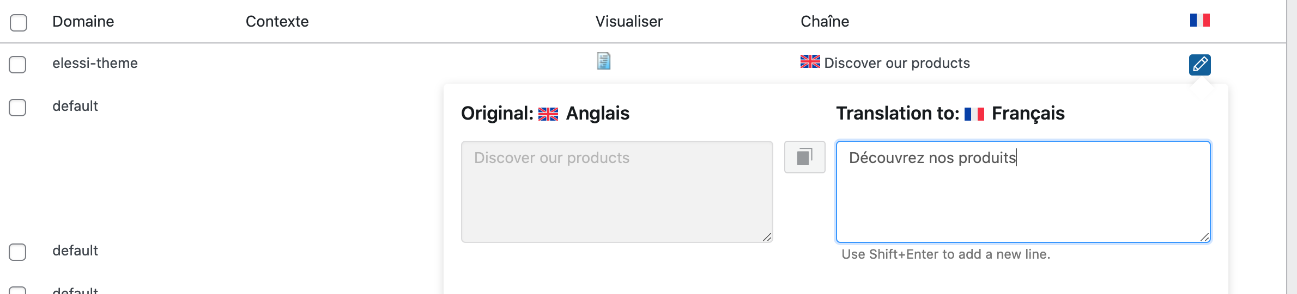Focus the French translation text field
The height and width of the screenshot is (294, 1297).
point(1023,191)
